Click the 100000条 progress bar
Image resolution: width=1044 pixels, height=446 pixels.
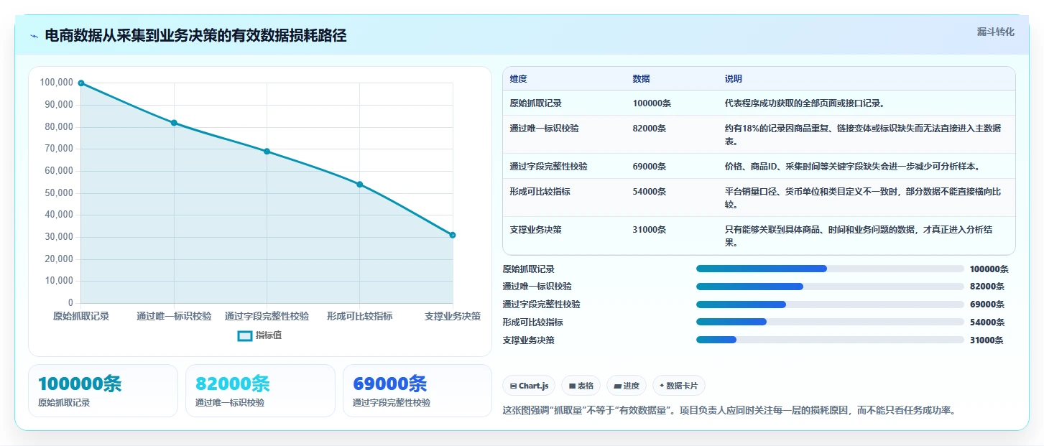[x=830, y=269]
